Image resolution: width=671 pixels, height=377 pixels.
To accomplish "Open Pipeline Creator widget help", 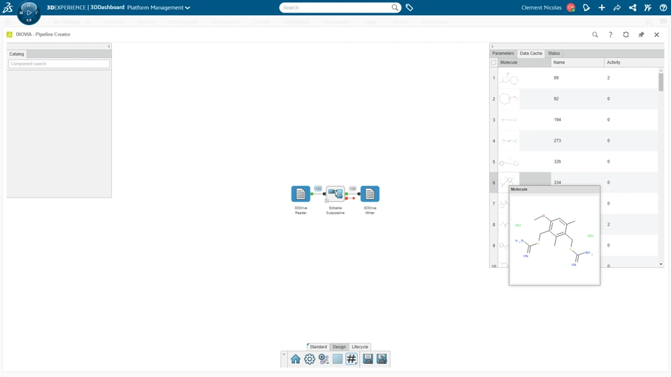I will pos(610,35).
